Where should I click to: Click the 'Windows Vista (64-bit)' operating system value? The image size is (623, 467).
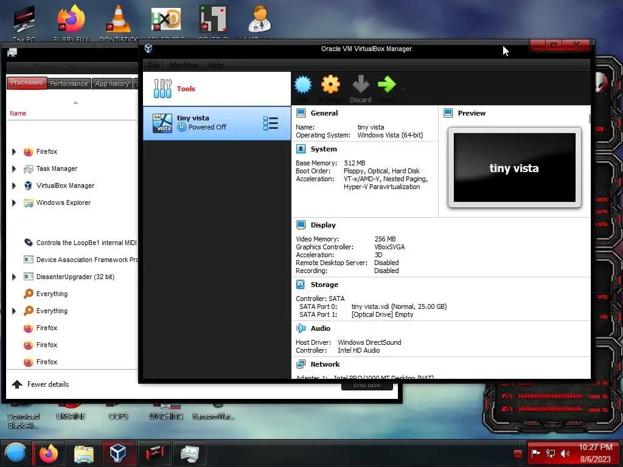click(390, 135)
